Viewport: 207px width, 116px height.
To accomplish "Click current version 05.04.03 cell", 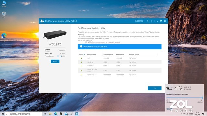I will click(106, 58).
